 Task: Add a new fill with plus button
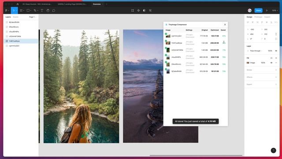click(276, 58)
